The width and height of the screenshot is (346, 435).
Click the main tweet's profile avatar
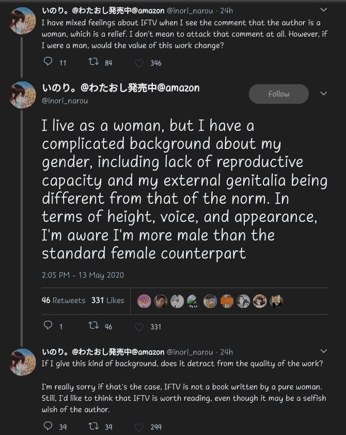click(x=22, y=95)
